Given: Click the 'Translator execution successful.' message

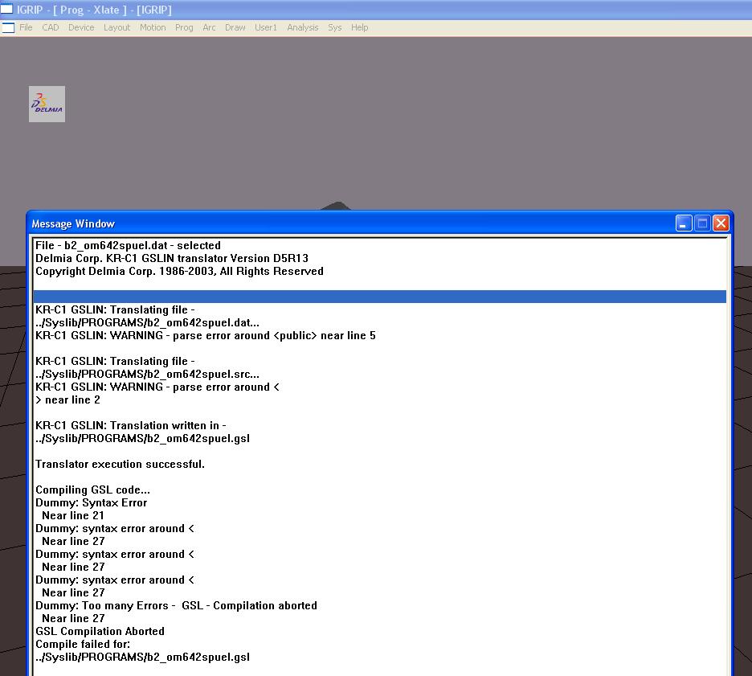Looking at the screenshot, I should pos(120,464).
